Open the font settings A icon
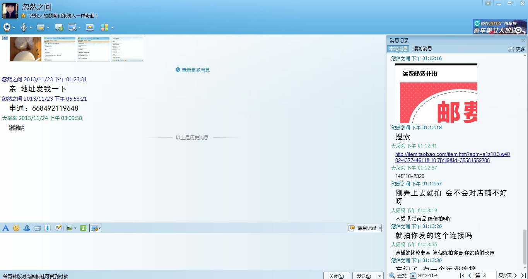The height and width of the screenshot is (279, 528). (5, 228)
